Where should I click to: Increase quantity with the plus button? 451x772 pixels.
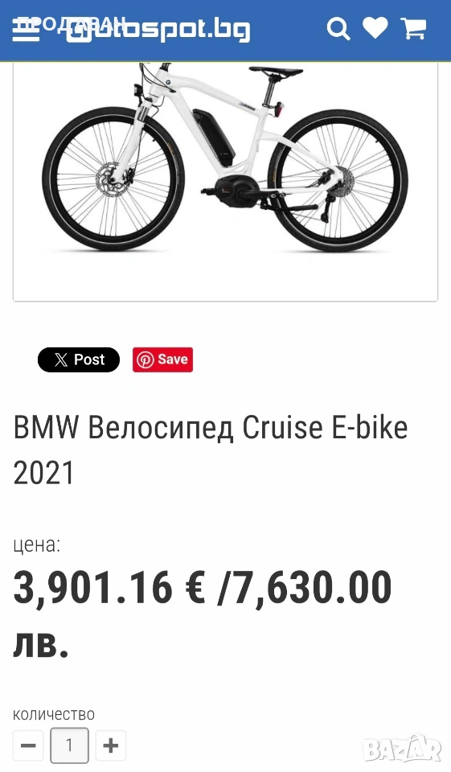click(x=111, y=745)
